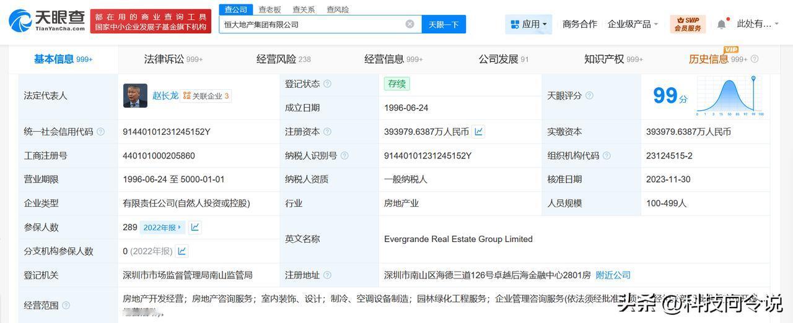The height and width of the screenshot is (323, 793).
Task: Select the 查关系 search tab
Action: 304,9
